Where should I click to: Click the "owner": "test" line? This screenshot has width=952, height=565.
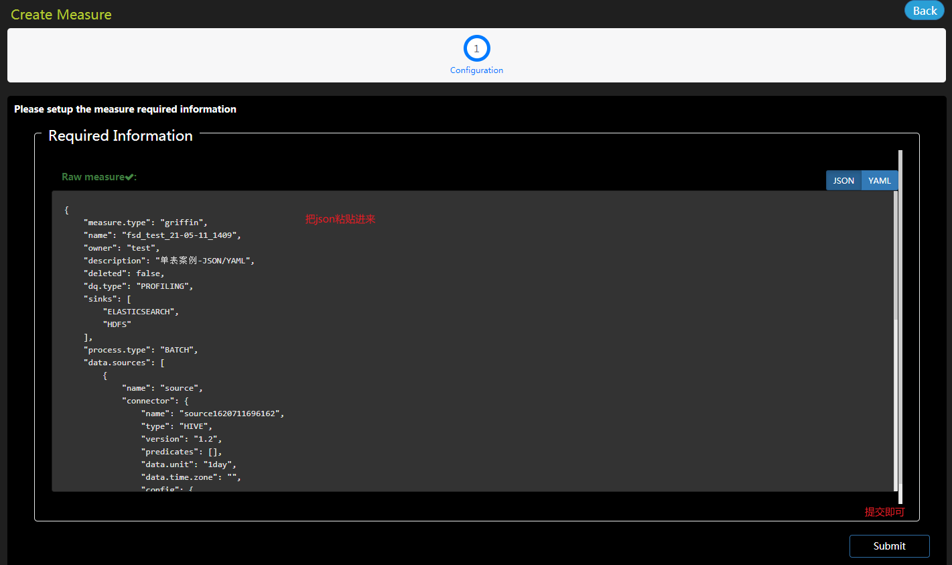122,248
